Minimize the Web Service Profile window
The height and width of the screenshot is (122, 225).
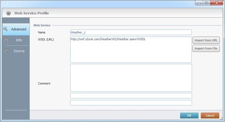pos(199,3)
